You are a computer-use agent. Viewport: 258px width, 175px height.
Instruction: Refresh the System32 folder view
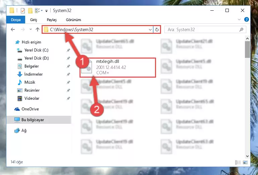pos(157,30)
